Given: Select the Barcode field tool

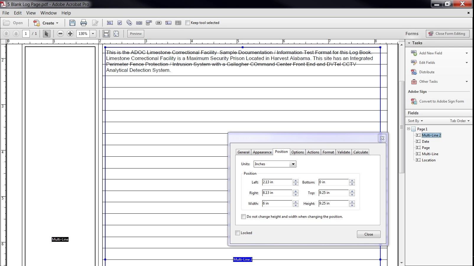Looking at the screenshot, I should point(178,23).
